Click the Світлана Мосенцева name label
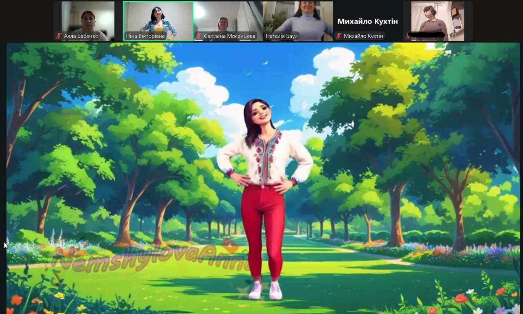The image size is (523, 314). (230, 36)
